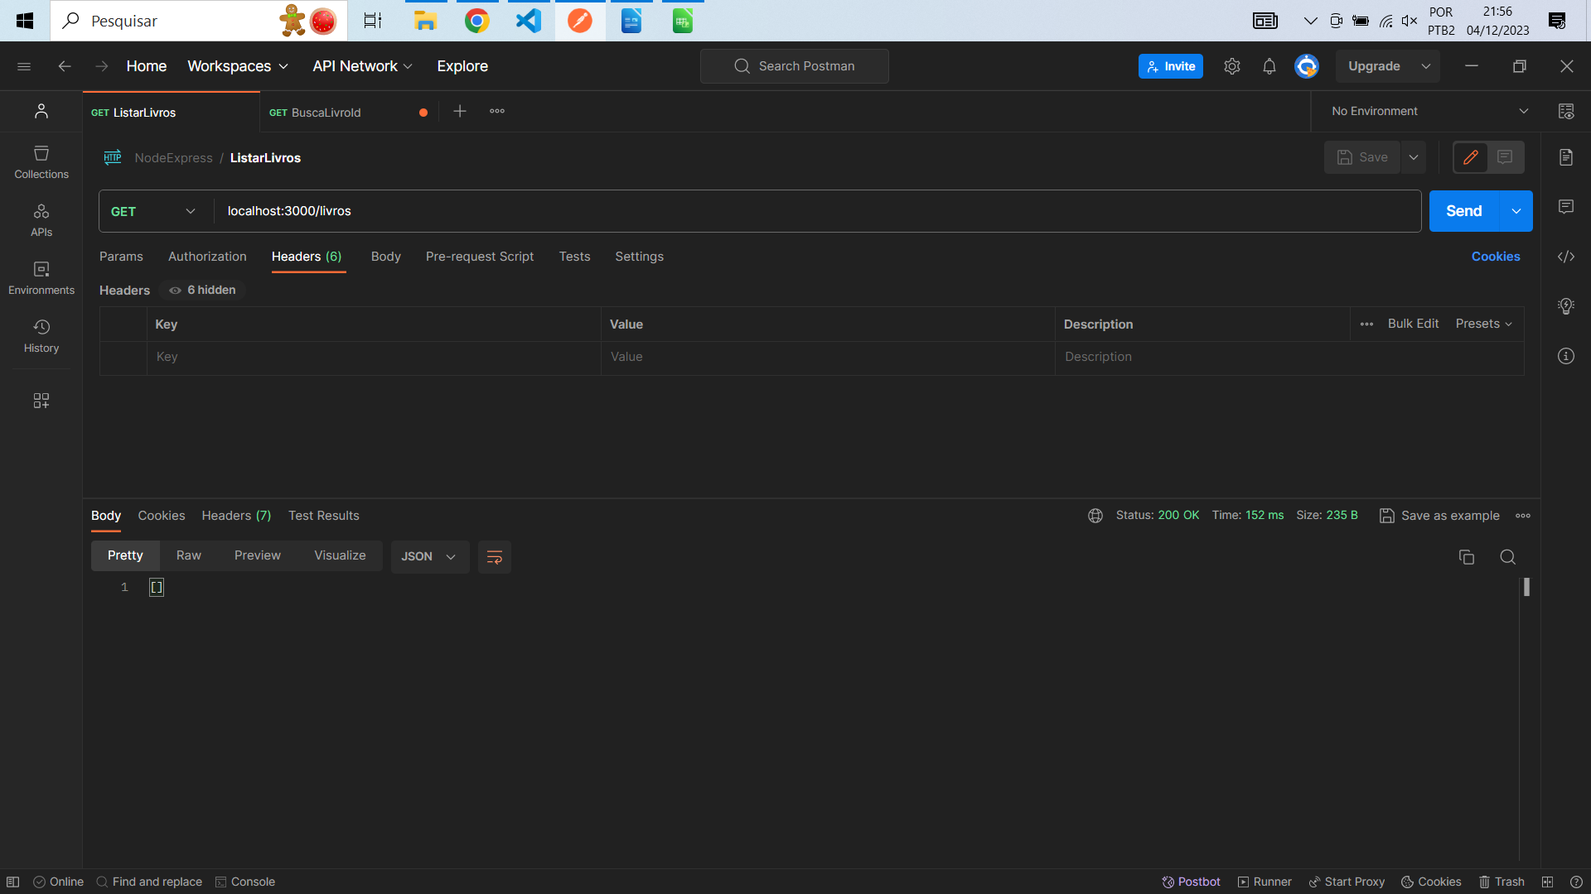The image size is (1591, 894).
Task: Copy the response body
Action: (1467, 557)
